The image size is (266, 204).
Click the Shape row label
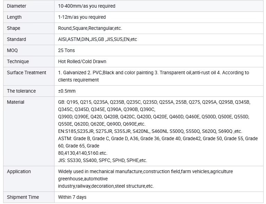[x=14, y=28]
